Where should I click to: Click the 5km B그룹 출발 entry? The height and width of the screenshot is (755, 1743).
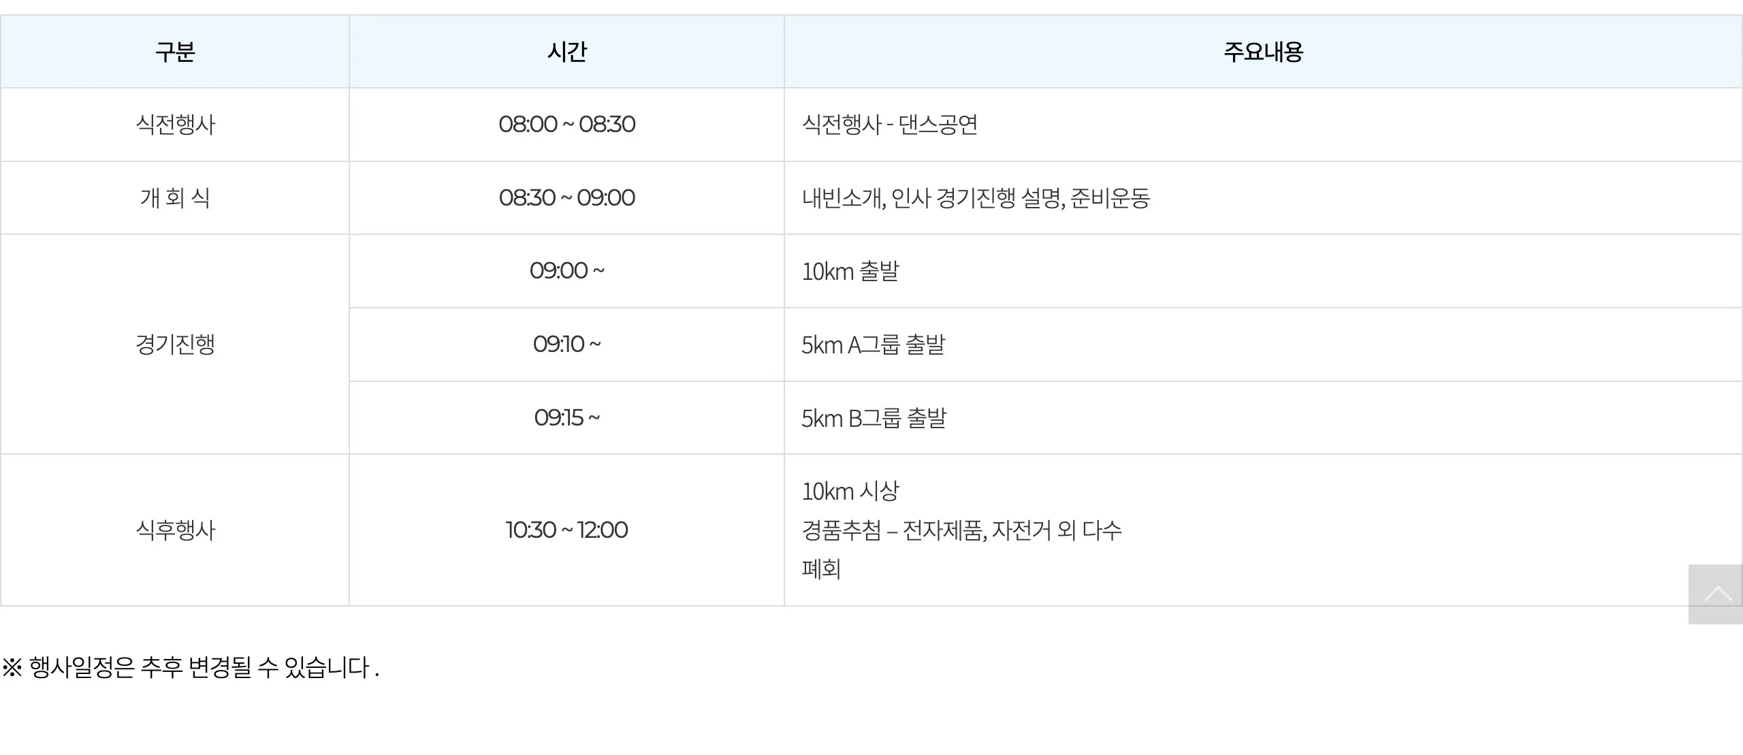(x=874, y=418)
